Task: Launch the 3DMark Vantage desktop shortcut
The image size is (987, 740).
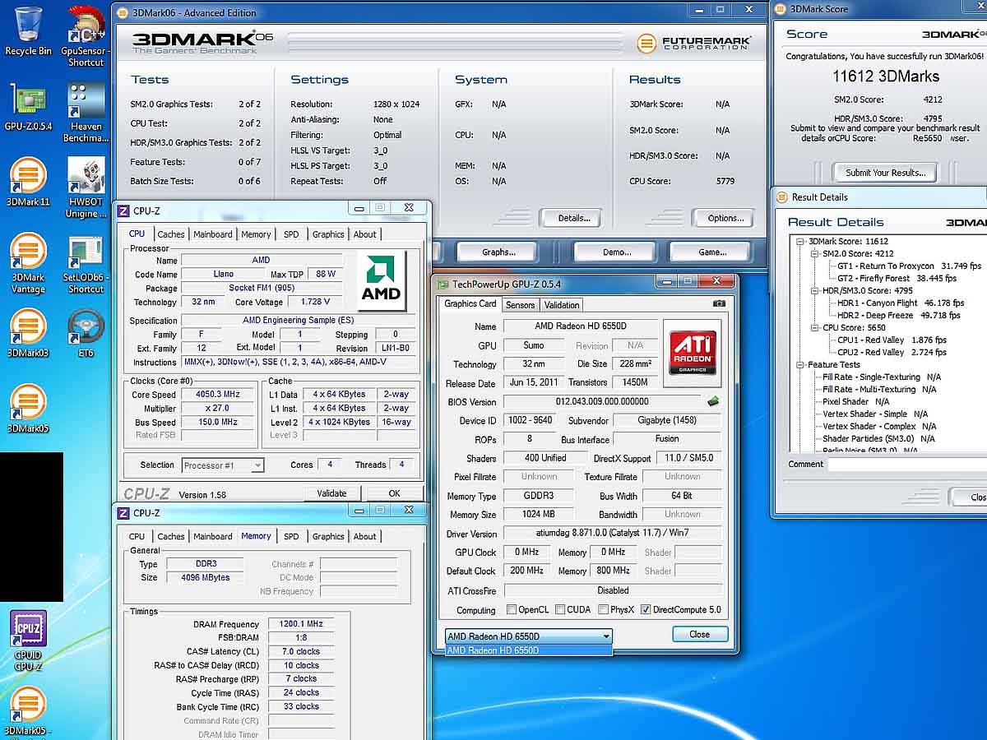Action: 28,264
